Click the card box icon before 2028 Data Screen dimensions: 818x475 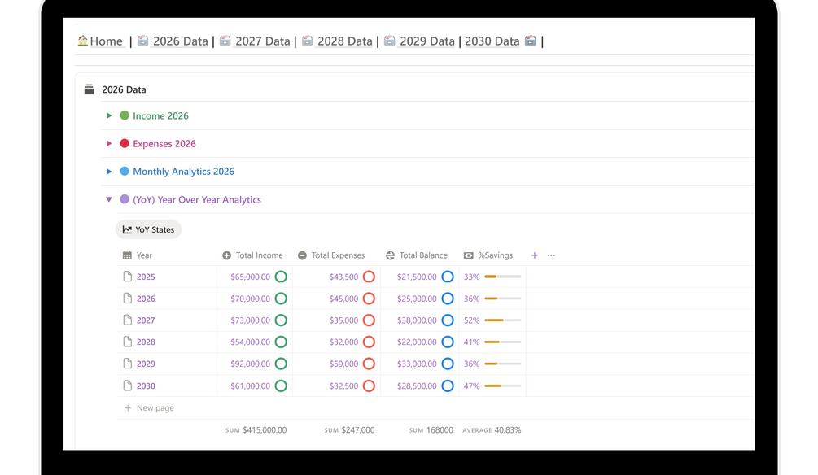tap(308, 40)
